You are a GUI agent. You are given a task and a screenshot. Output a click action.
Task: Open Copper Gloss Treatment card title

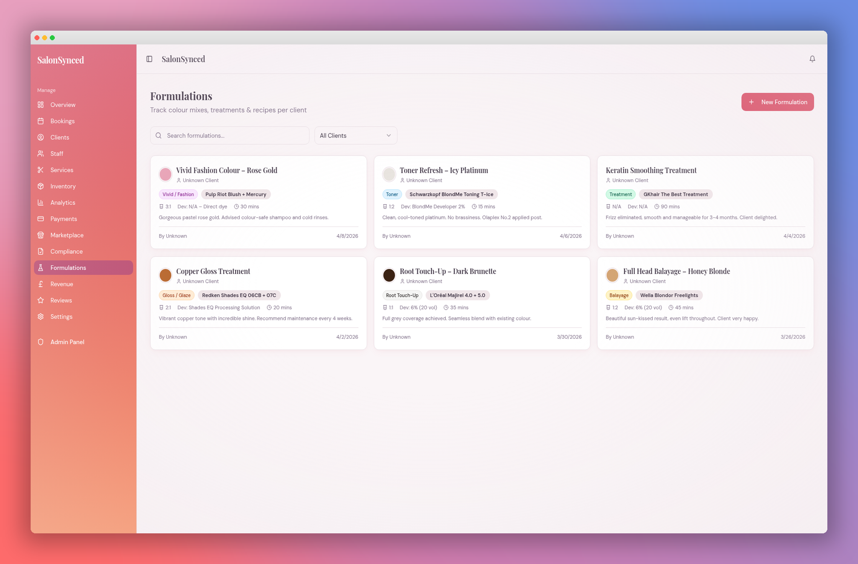(213, 271)
